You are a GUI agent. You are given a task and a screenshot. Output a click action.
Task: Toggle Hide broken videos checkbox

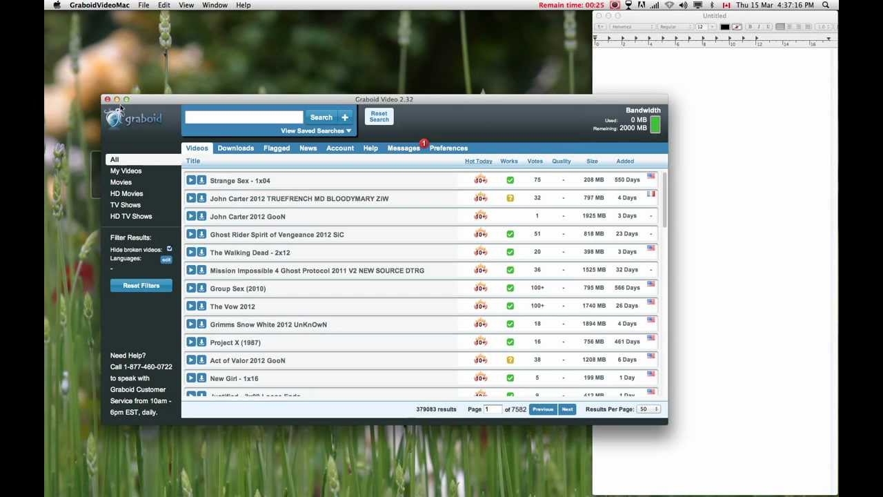click(x=169, y=249)
